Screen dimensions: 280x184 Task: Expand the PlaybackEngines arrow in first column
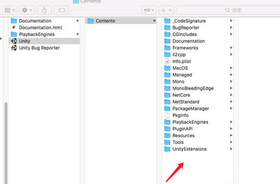[x=78, y=34]
